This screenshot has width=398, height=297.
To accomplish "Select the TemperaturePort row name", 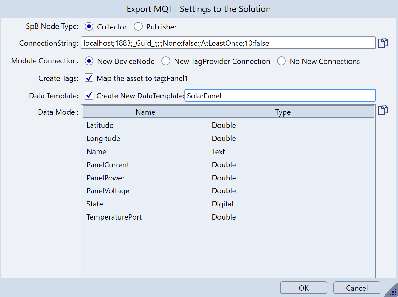I will 114,217.
